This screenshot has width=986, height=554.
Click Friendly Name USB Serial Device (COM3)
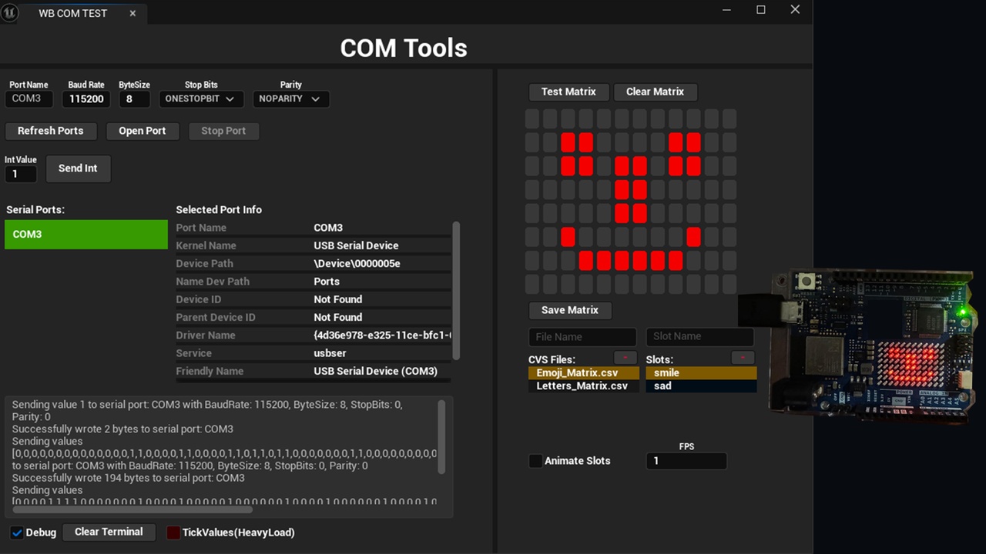375,371
